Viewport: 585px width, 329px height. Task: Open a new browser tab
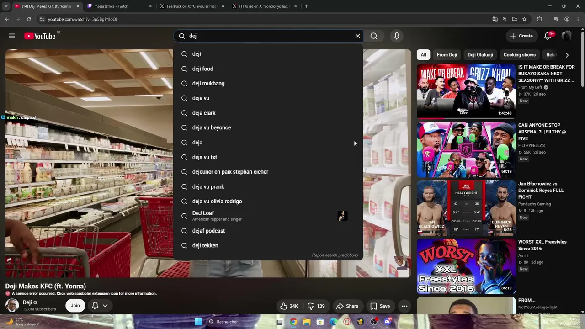[306, 6]
